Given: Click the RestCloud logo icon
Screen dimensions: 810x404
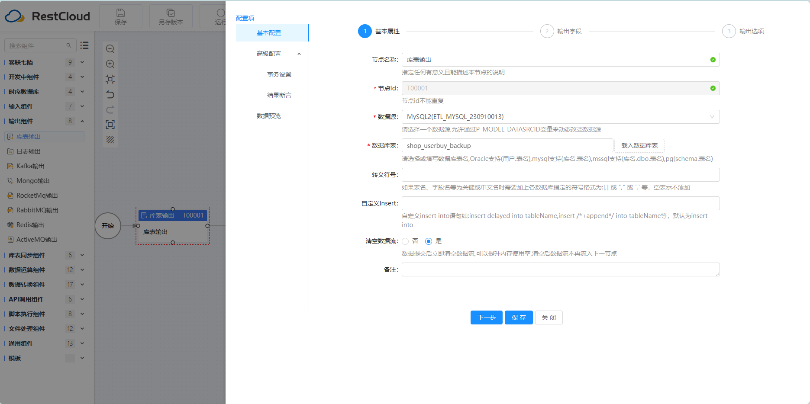Looking at the screenshot, I should 15,16.
